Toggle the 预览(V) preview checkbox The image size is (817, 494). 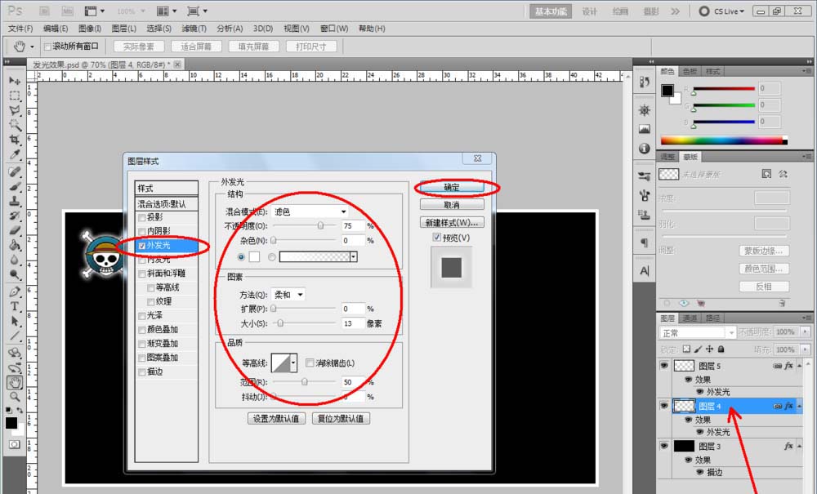pos(436,238)
